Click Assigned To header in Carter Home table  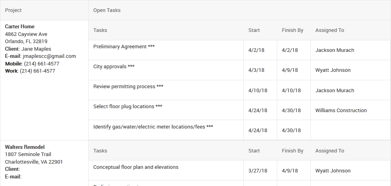[330, 30]
